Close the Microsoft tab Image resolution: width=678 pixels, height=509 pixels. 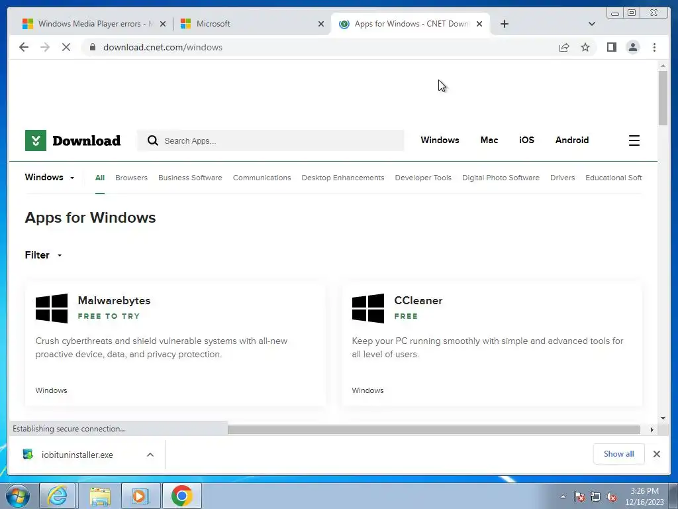coord(321,24)
